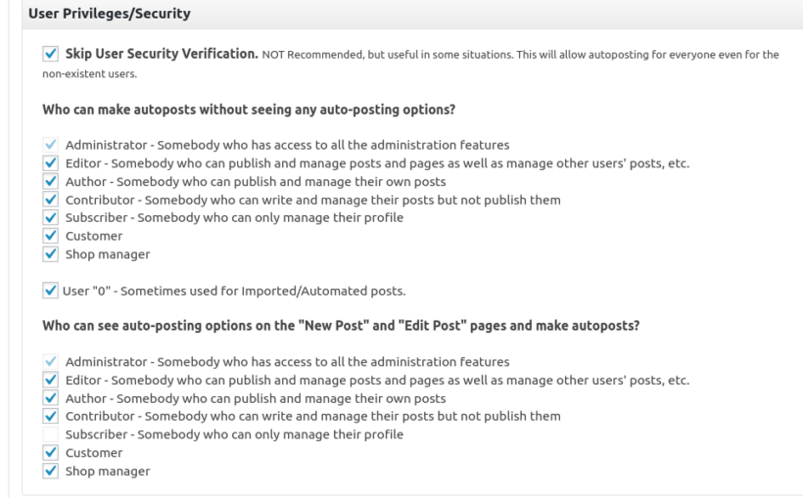This screenshot has width=803, height=498.
Task: Click grayed Administrator checkbox in the see-options list
Action: coord(53,362)
